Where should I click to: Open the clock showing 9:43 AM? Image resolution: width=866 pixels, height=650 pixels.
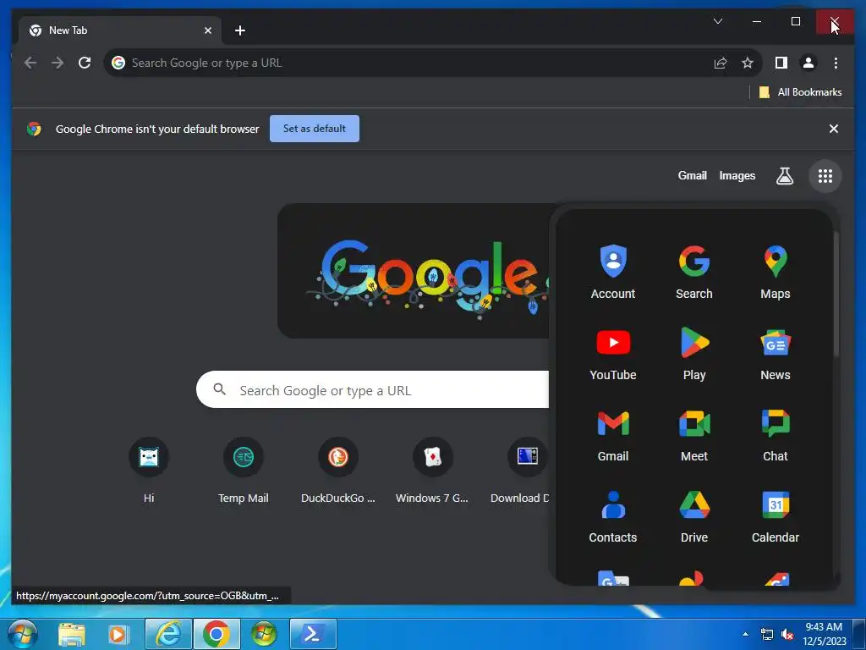tap(824, 634)
